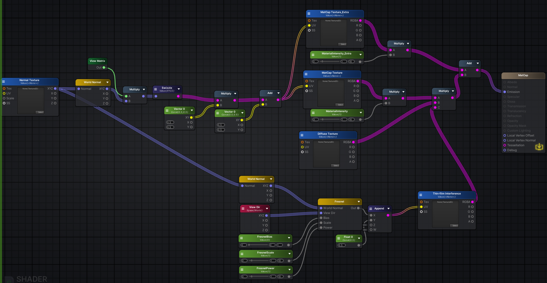The width and height of the screenshot is (547, 283).
Task: Click the Tessellation port on the MatCap node
Action: [x=505, y=145]
